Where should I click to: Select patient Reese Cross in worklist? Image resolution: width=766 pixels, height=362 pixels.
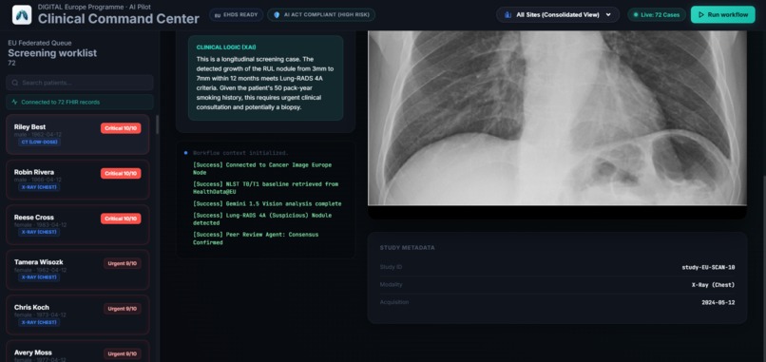pos(78,225)
